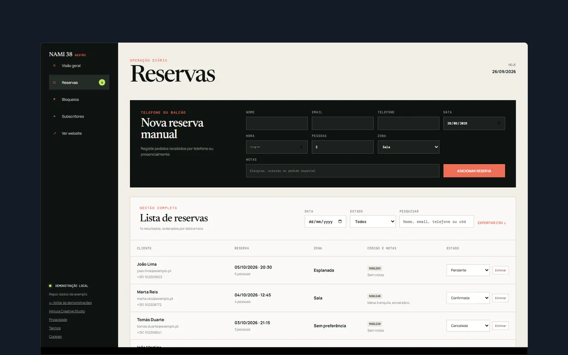Click the Telefone input field
The width and height of the screenshot is (568, 355).
point(408,123)
